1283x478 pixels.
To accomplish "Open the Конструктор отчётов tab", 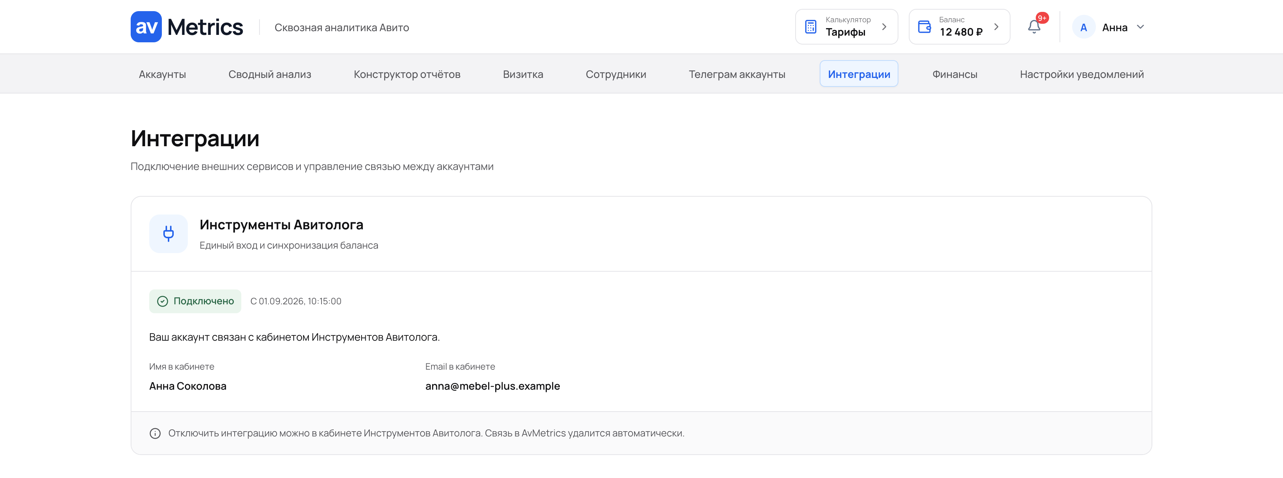I will pyautogui.click(x=407, y=74).
